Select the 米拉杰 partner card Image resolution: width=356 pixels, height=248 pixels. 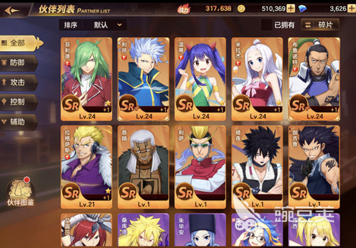click(x=257, y=79)
